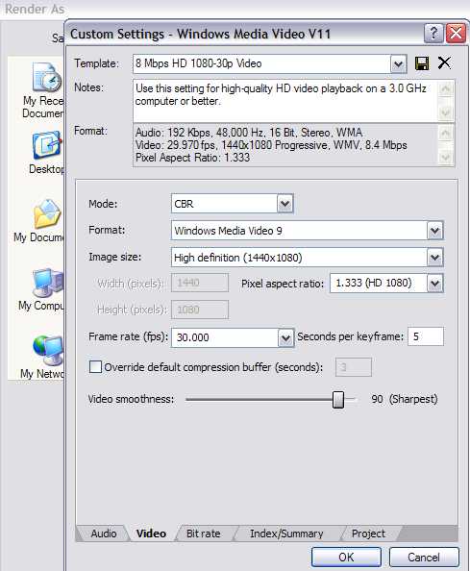Screen dimensions: 470x571
Task: Expand the Frame rate dropdown
Action: pos(285,337)
